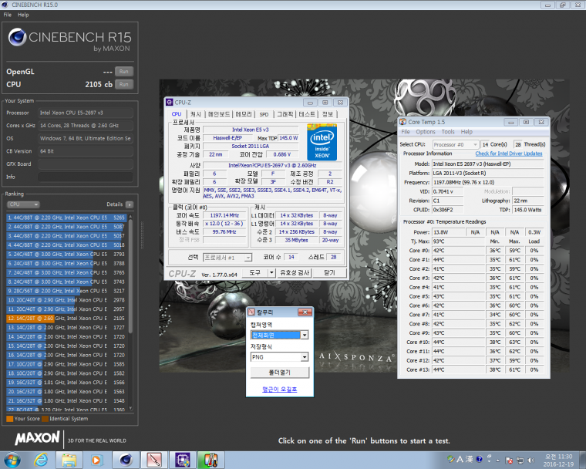Click the Cinebench R15 logo sphere
The width and height of the screenshot is (586, 469).
click(17, 37)
